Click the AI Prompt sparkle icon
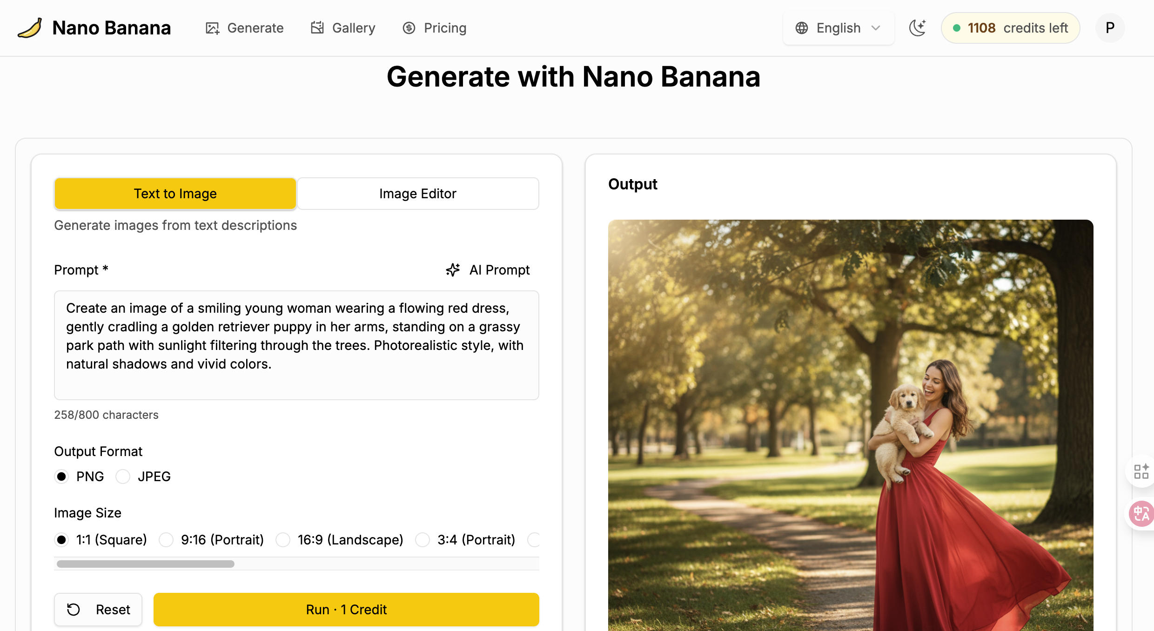Screen dimensions: 1154x631 point(452,270)
